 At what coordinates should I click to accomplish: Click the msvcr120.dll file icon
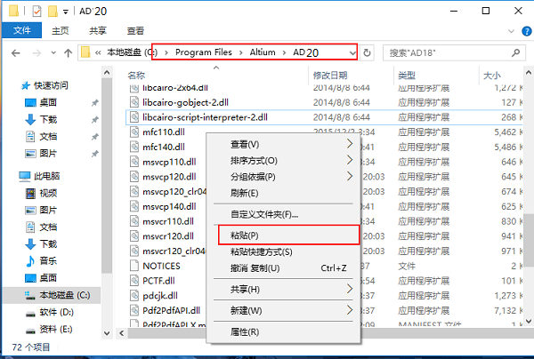point(134,236)
